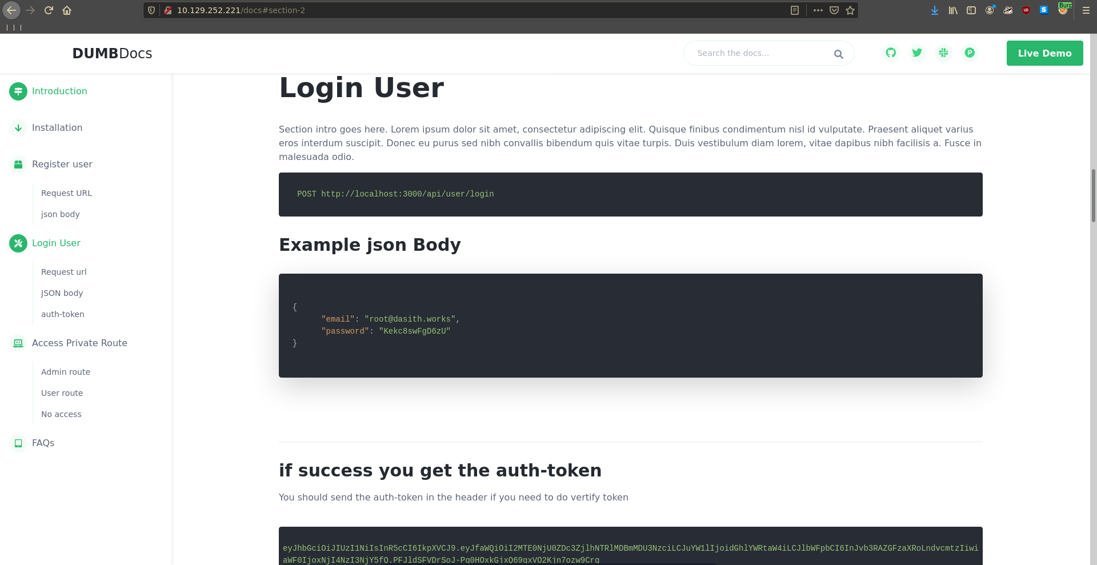Screen dimensions: 1097x565
Task: Click the Slack icon in header
Action: 943,53
